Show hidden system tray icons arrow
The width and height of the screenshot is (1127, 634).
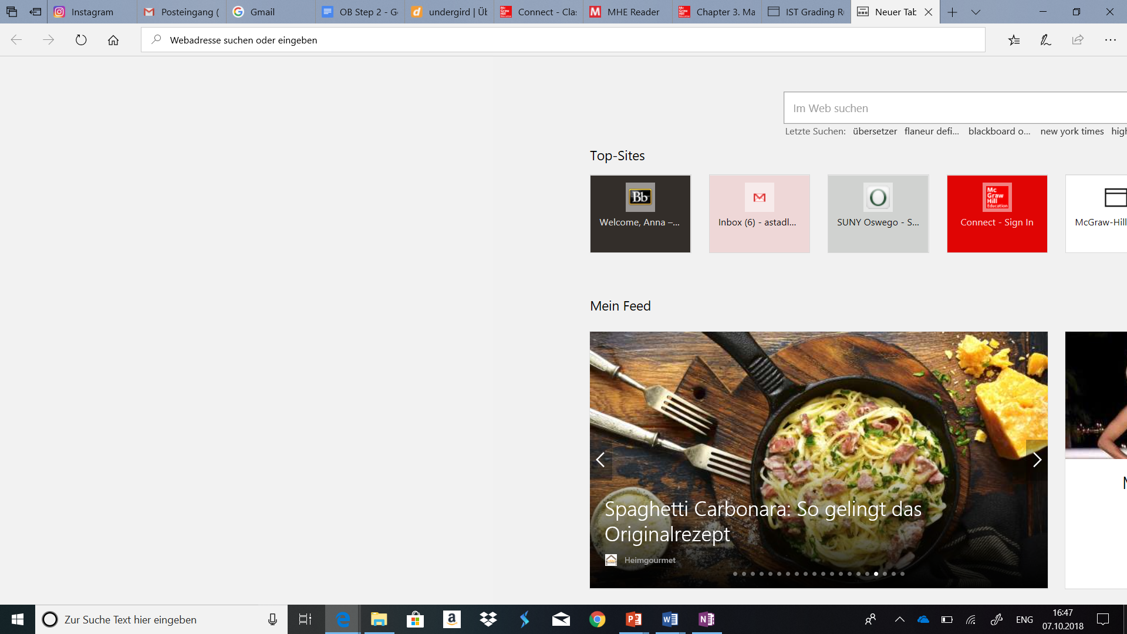[x=899, y=619]
